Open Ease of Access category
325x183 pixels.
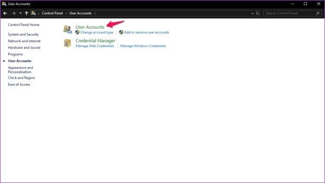[x=19, y=84]
